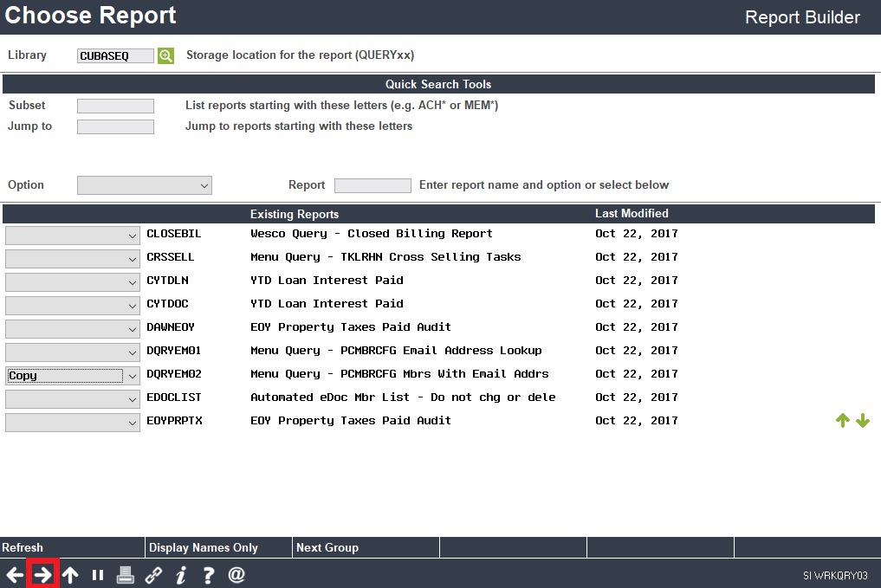881x588 pixels.
Task: Select the DAWNEOY report name
Action: coord(171,327)
